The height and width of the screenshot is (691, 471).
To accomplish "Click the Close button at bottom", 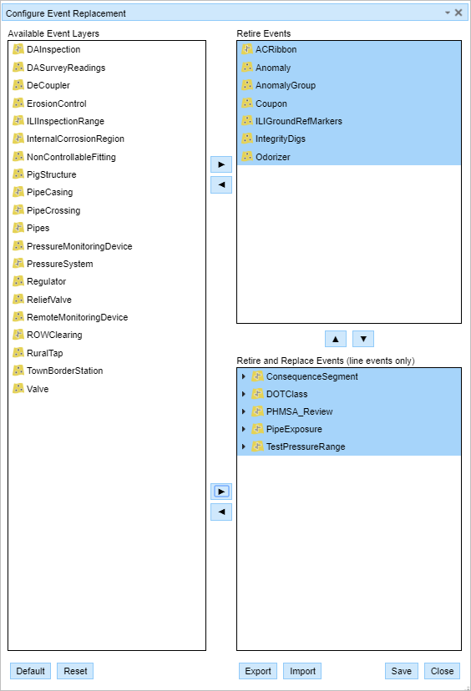I will [x=443, y=671].
